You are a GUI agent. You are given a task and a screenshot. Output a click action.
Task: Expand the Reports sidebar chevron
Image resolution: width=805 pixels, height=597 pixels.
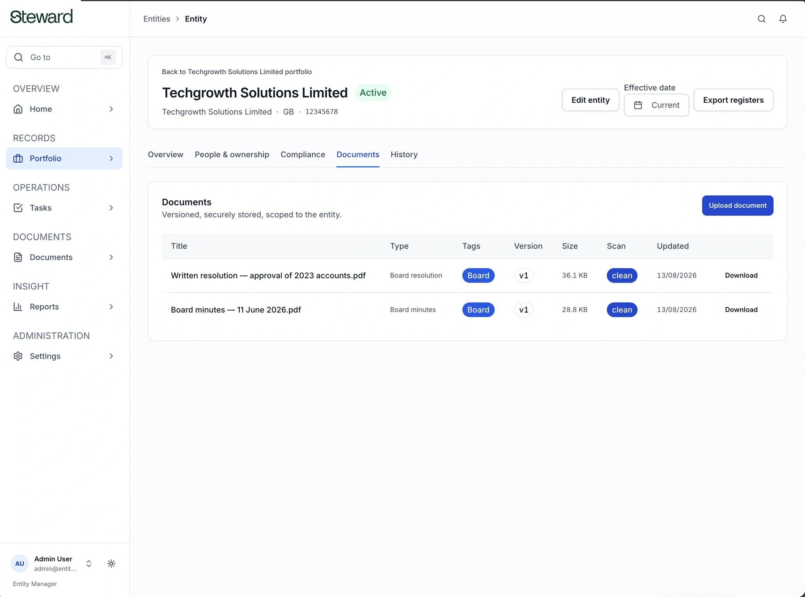click(x=111, y=307)
